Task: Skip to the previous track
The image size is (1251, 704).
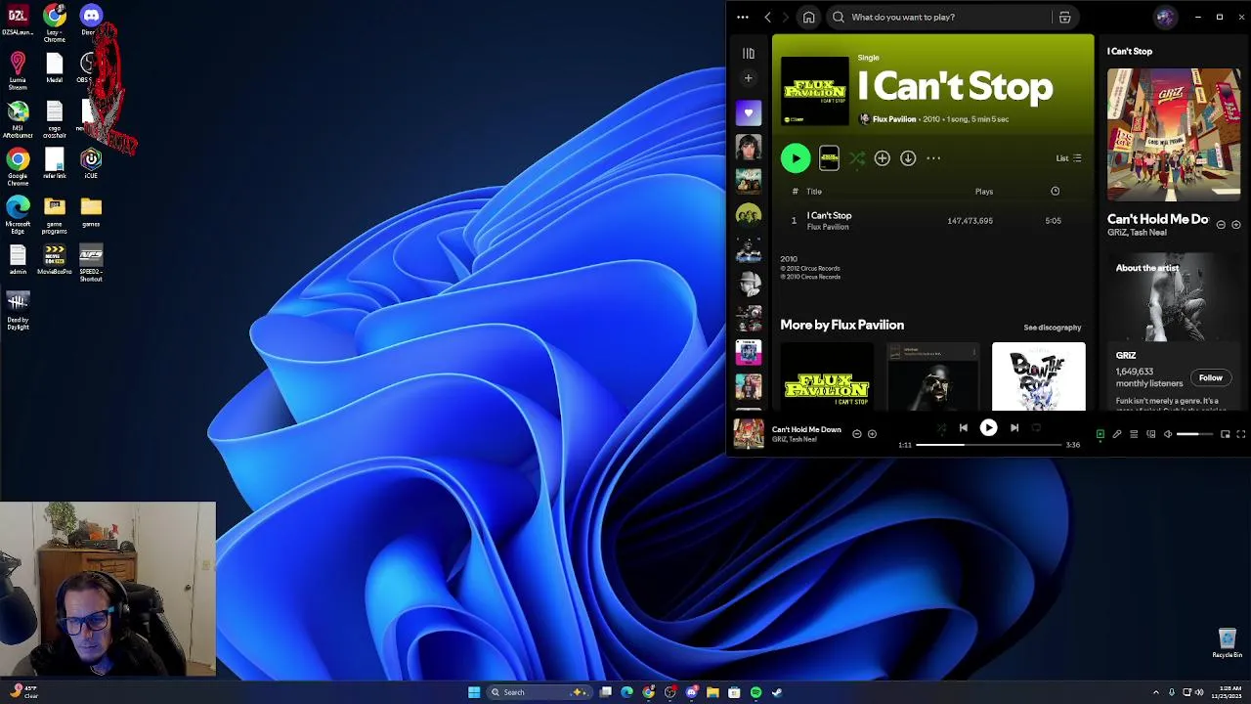Action: pyautogui.click(x=964, y=428)
